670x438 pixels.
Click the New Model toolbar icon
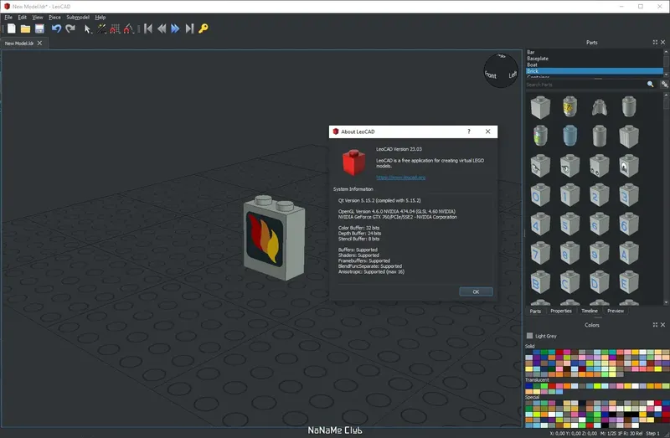click(x=12, y=28)
